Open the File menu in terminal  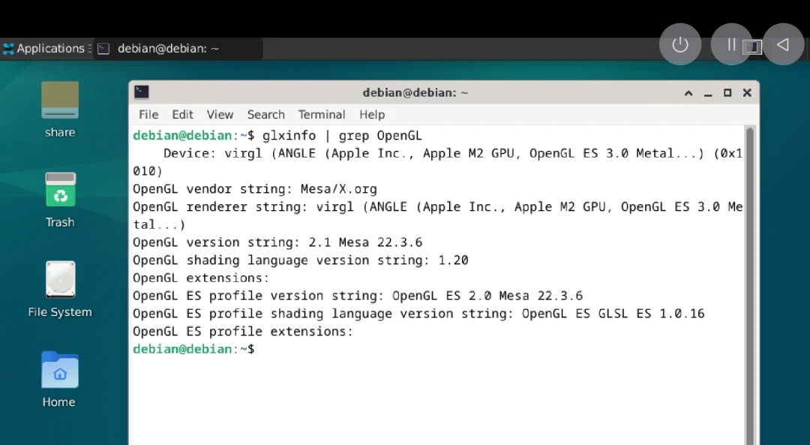148,115
